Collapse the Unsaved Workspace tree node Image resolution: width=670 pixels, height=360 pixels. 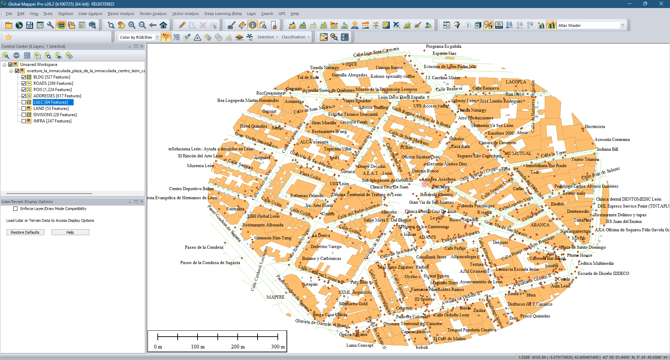(5, 65)
